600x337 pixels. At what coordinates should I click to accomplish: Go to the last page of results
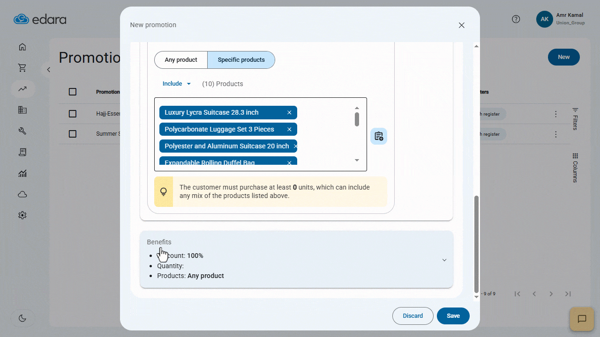[568, 294]
